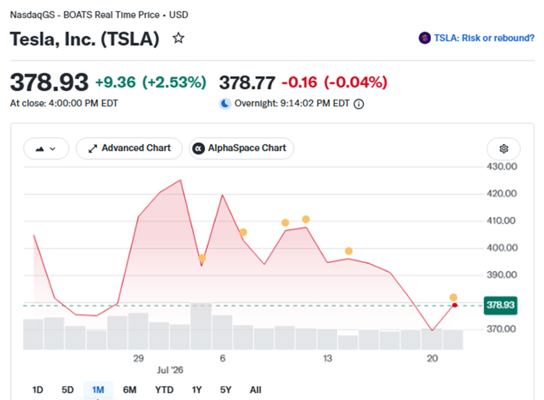This screenshot has height=400, width=544.
Task: Click the overnight price info icon
Action: click(359, 104)
